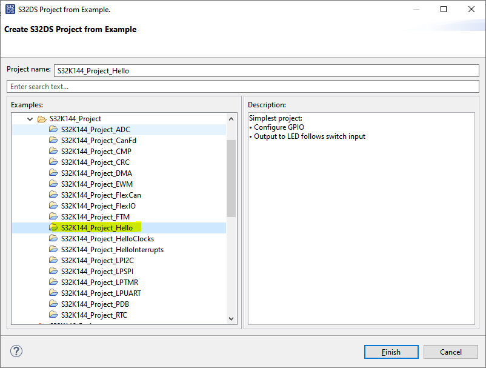Viewport: 486px width, 368px height.
Task: Click folder icon of S32K144_Project_EWM
Action: pyautogui.click(x=53, y=184)
